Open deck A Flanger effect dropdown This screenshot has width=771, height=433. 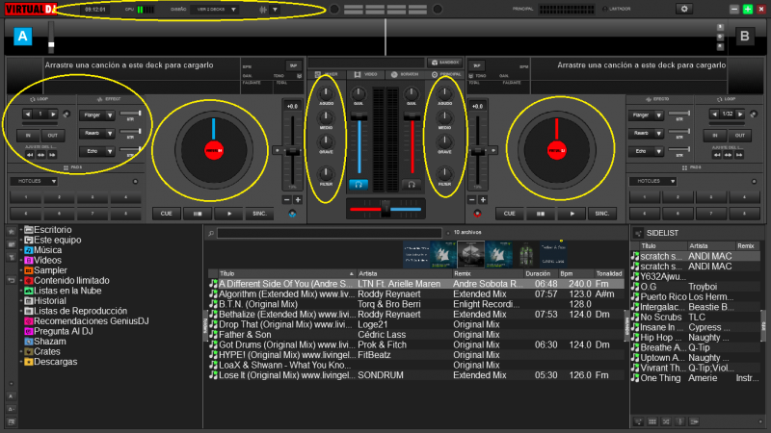pyautogui.click(x=110, y=115)
